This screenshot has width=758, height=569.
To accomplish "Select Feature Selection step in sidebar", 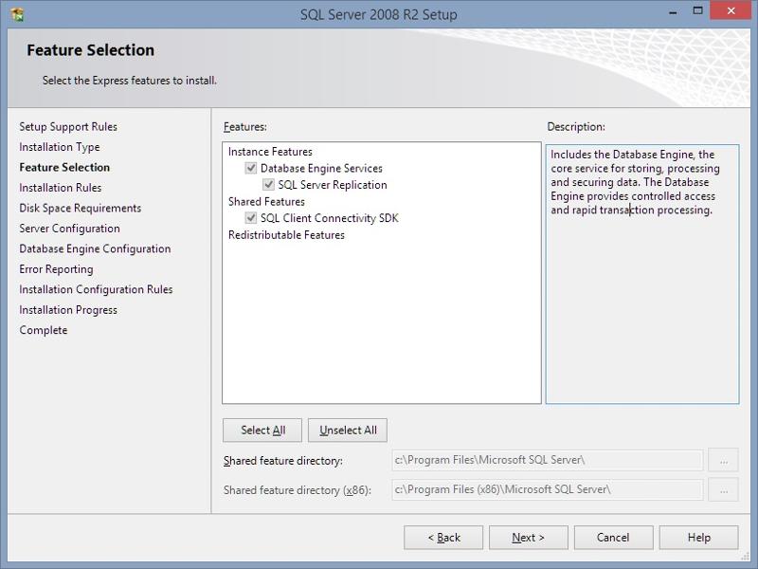I will [64, 168].
